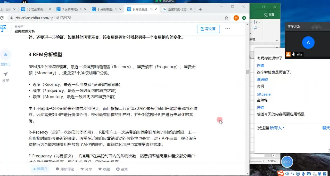Click the ailsa microphone status icon
Viewport: 330px width, 176px height.
click(294, 54)
